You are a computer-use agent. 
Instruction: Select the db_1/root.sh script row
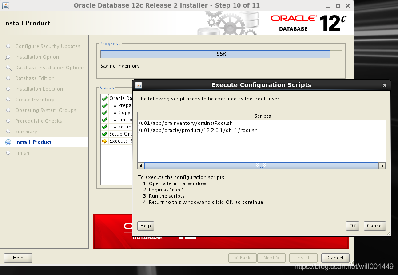pos(262,130)
